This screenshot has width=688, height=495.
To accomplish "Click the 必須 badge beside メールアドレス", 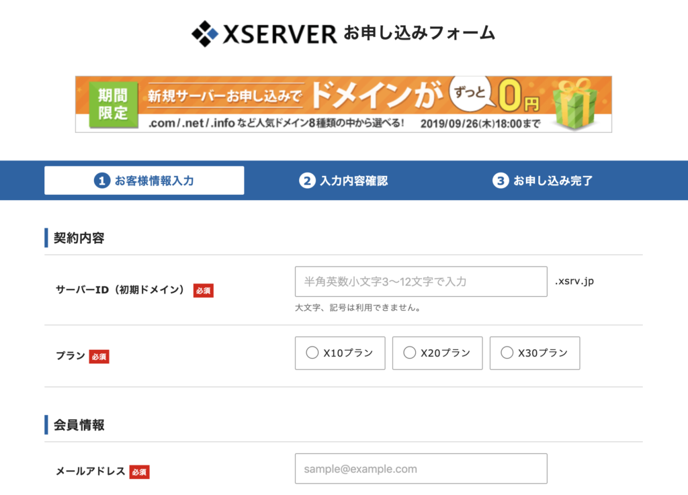I will (x=139, y=471).
